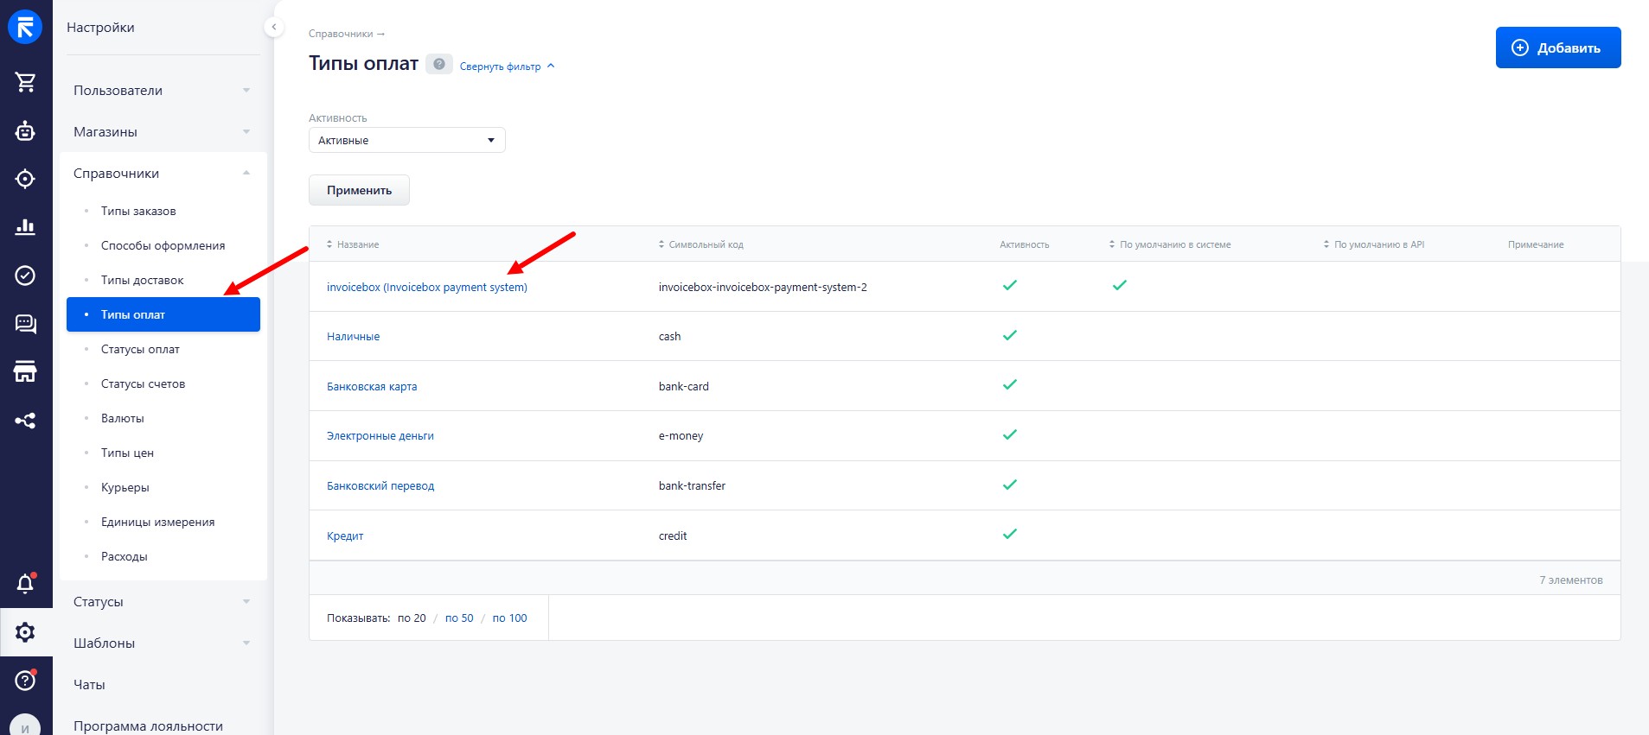
Task: Sort table by Символьный код column
Action: click(x=700, y=244)
